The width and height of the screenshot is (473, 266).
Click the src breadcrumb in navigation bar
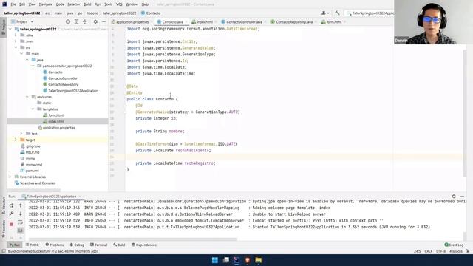[47, 13]
